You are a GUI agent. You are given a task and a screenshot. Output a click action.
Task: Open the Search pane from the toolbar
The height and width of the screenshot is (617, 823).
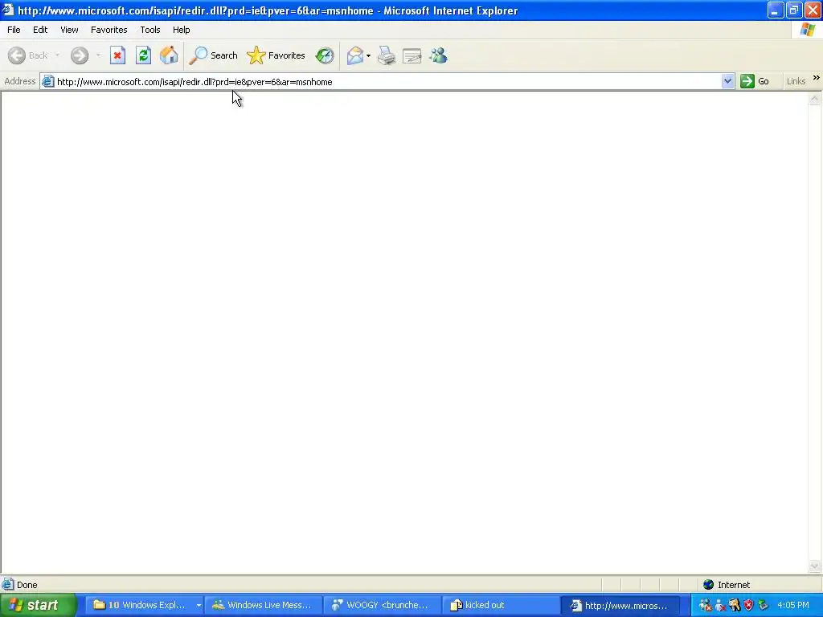213,55
